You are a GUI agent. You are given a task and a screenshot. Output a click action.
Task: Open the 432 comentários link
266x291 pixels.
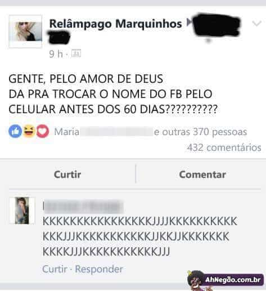click(x=224, y=147)
